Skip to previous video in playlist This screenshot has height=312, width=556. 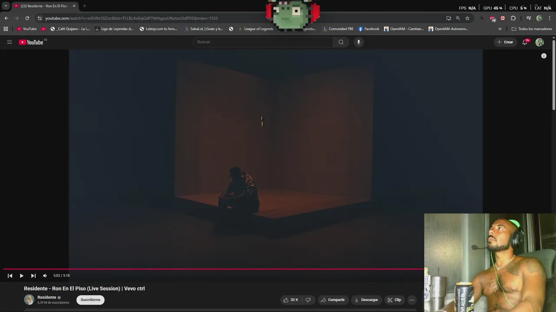[10, 276]
